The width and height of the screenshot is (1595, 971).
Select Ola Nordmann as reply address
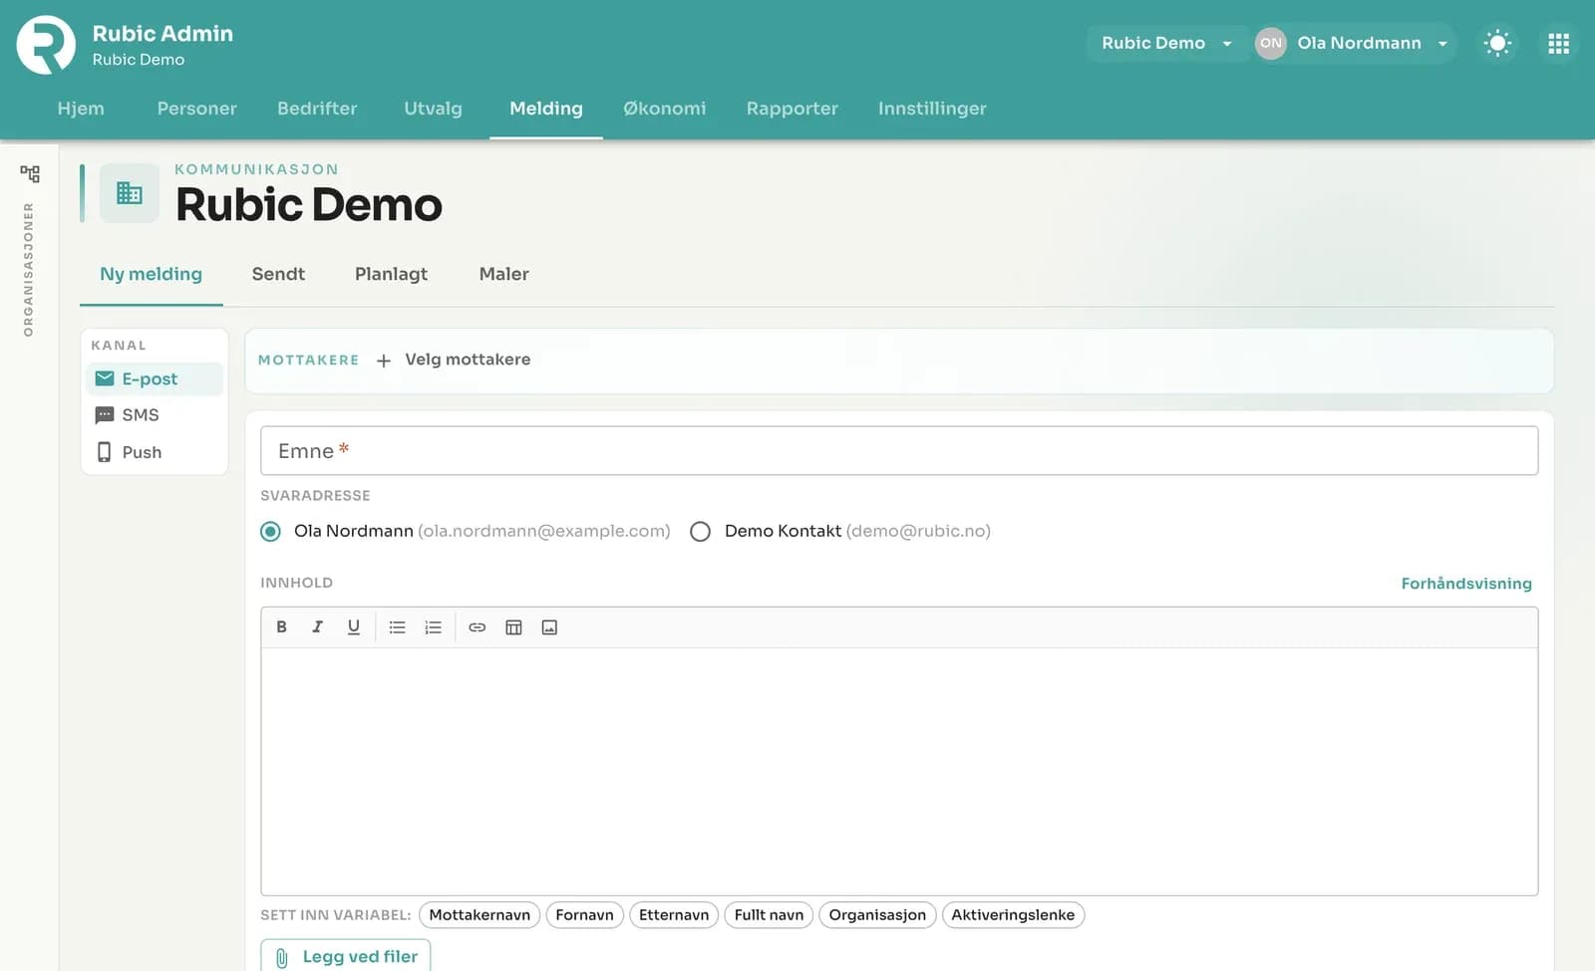(x=270, y=532)
